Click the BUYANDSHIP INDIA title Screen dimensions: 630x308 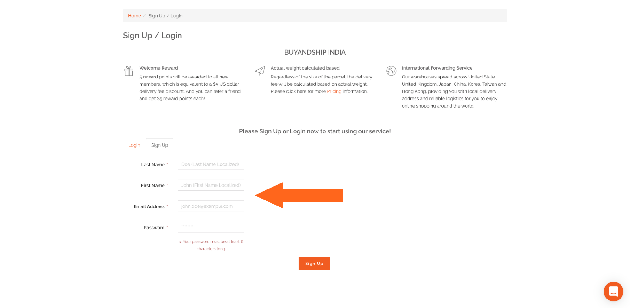[315, 52]
